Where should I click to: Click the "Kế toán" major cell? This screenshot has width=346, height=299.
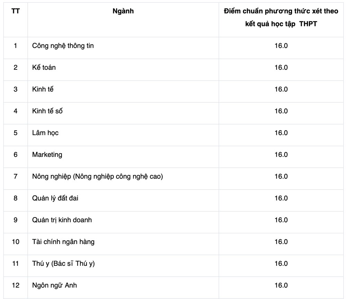44,67
